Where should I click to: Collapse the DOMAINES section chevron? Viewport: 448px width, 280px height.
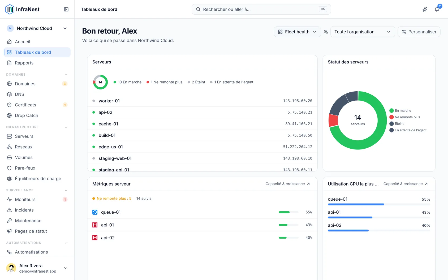(x=66, y=75)
